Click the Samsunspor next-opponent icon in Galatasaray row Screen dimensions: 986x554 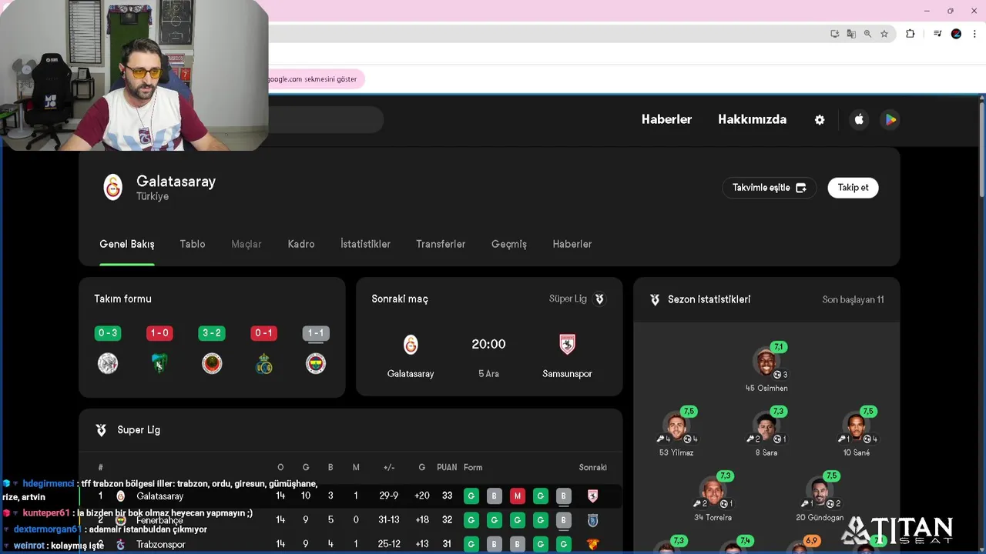(x=592, y=496)
